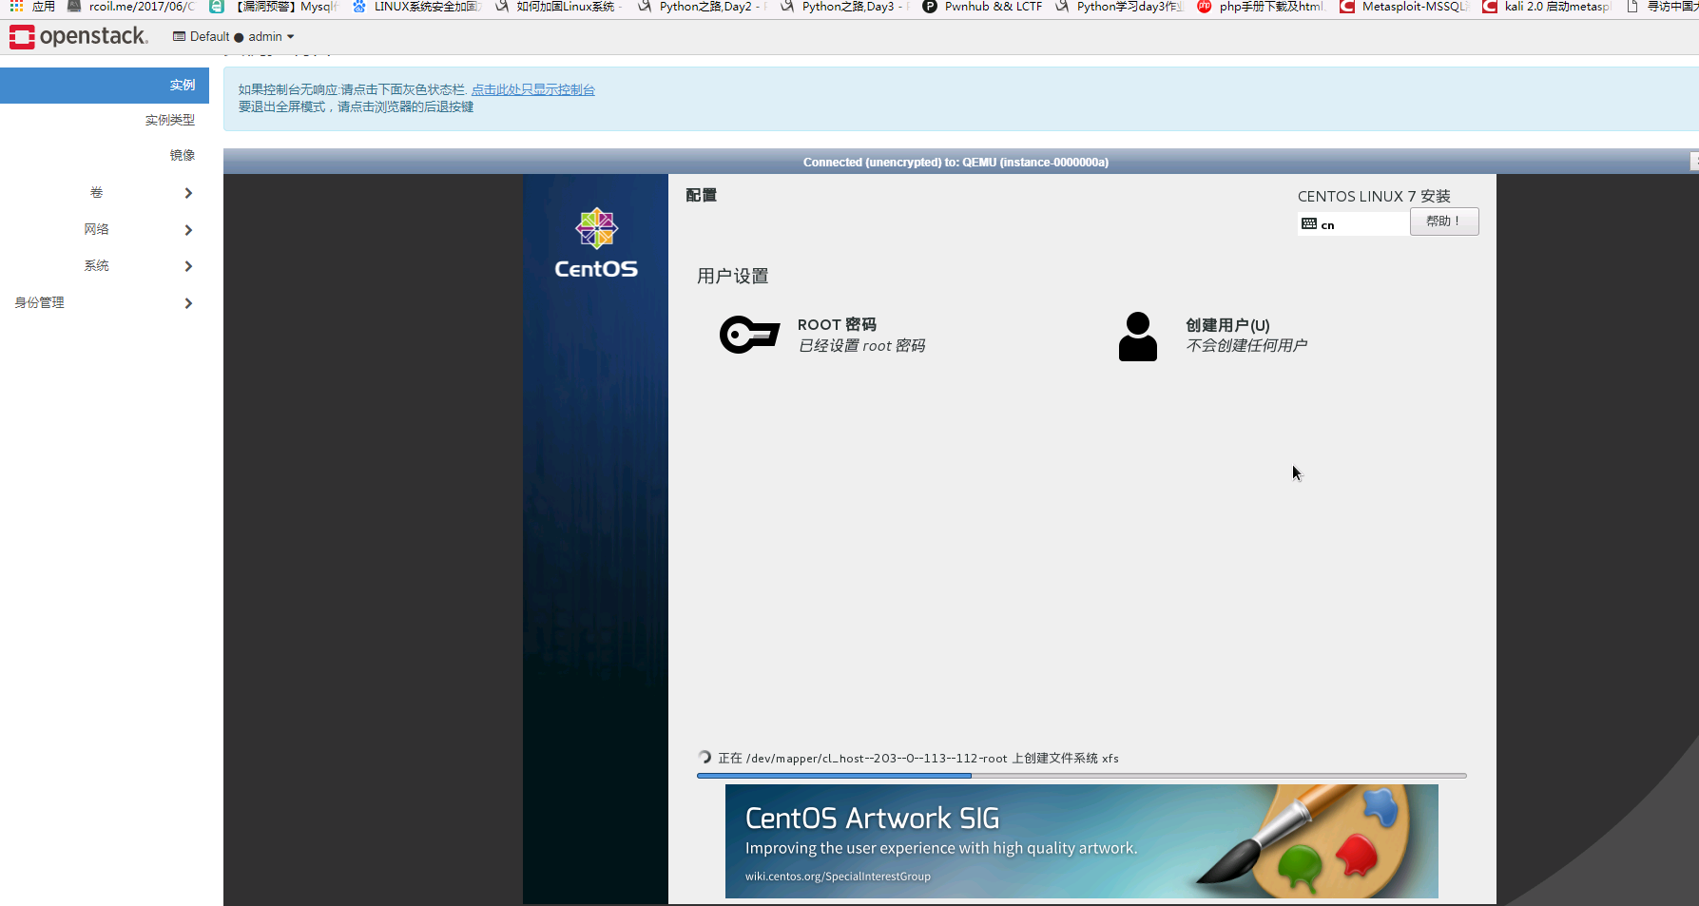The width and height of the screenshot is (1699, 906).
Task: Click the installation progress spinner icon
Action: pos(705,758)
